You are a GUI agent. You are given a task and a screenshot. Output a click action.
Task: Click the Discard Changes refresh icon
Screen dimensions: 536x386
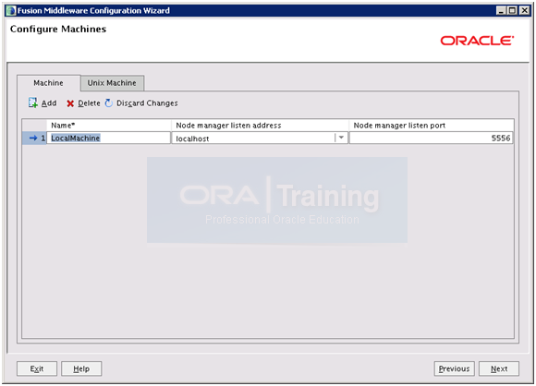click(109, 103)
